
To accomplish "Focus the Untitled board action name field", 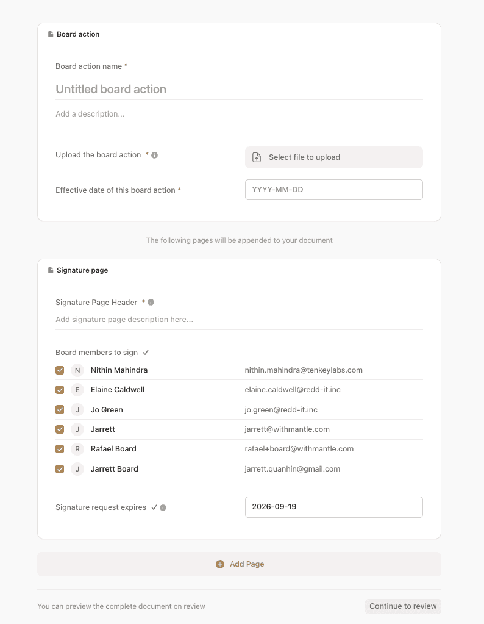I will coord(239,89).
